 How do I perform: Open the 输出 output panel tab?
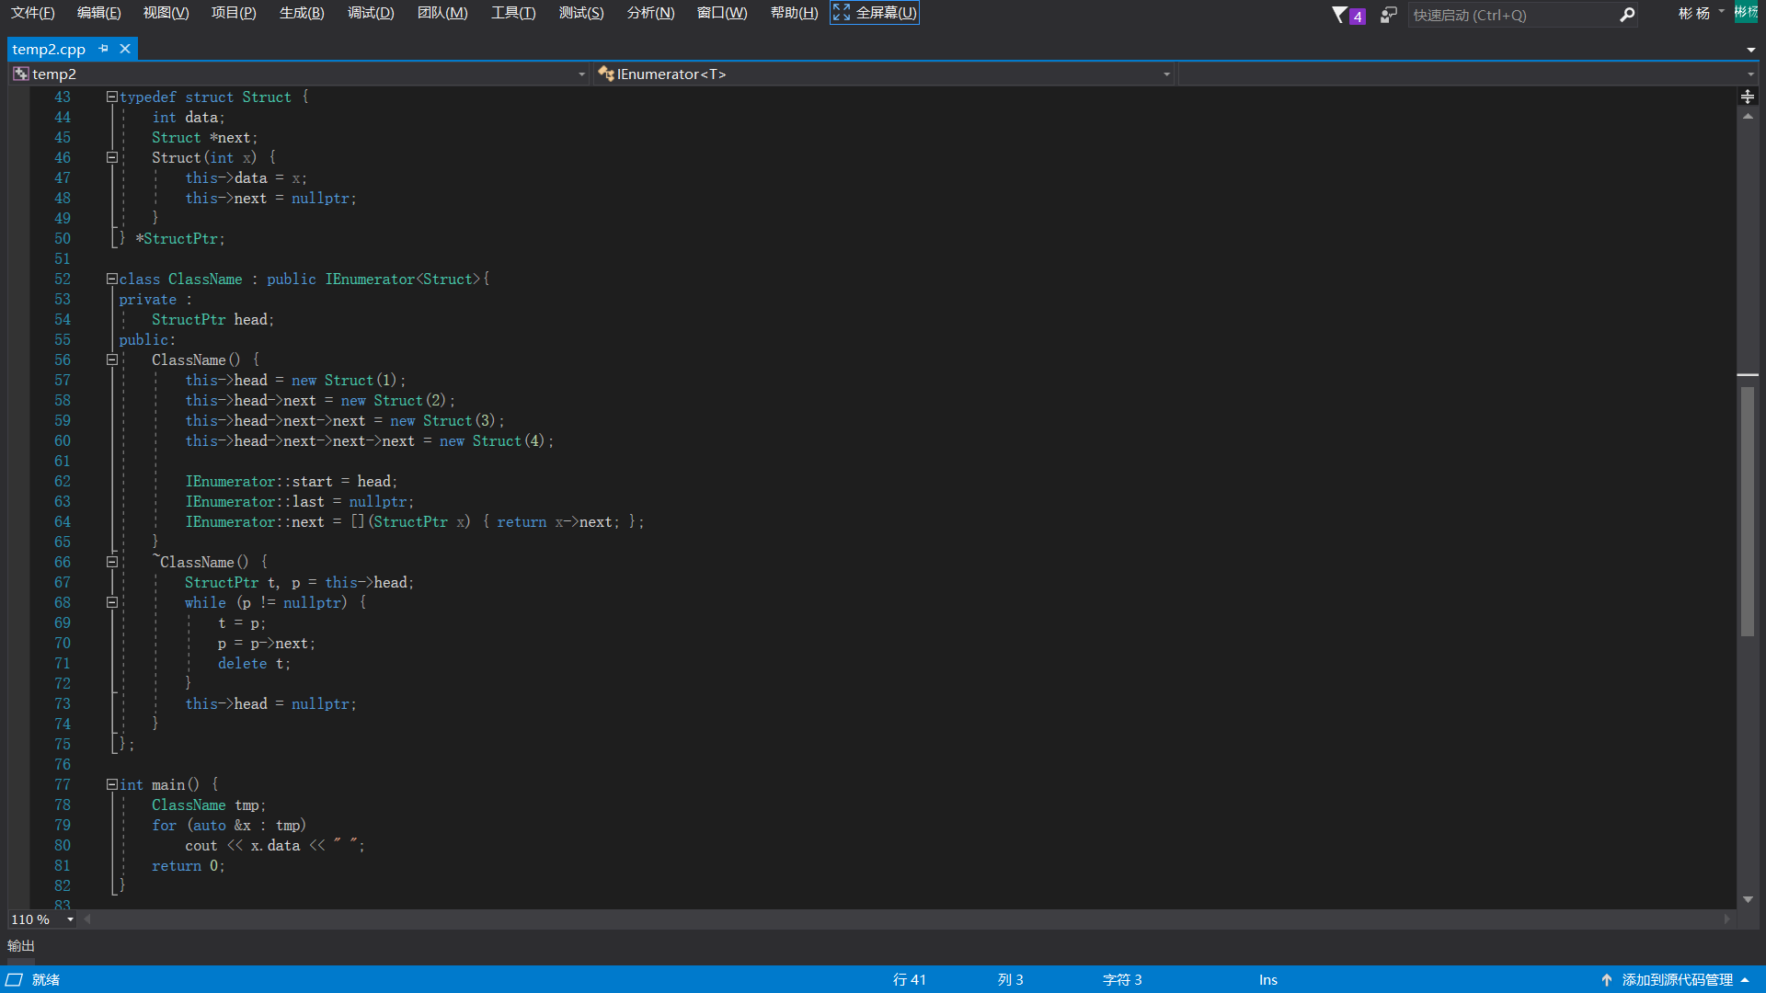pyautogui.click(x=21, y=946)
